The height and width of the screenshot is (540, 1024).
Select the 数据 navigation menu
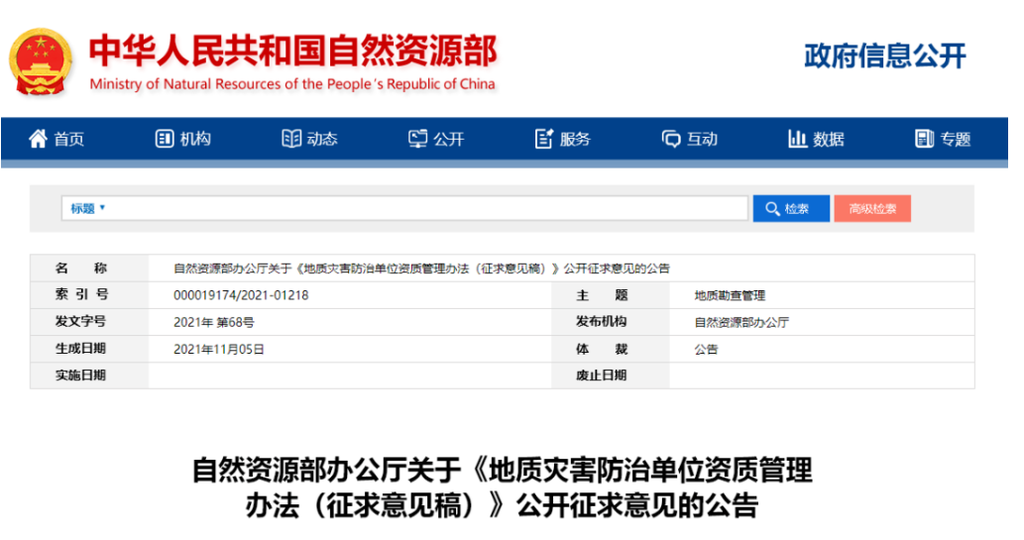(x=829, y=140)
